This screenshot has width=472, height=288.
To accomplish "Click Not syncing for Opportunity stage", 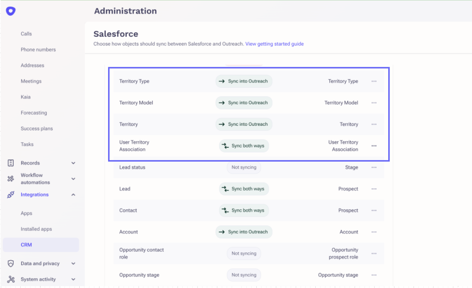I will pyautogui.click(x=244, y=275).
